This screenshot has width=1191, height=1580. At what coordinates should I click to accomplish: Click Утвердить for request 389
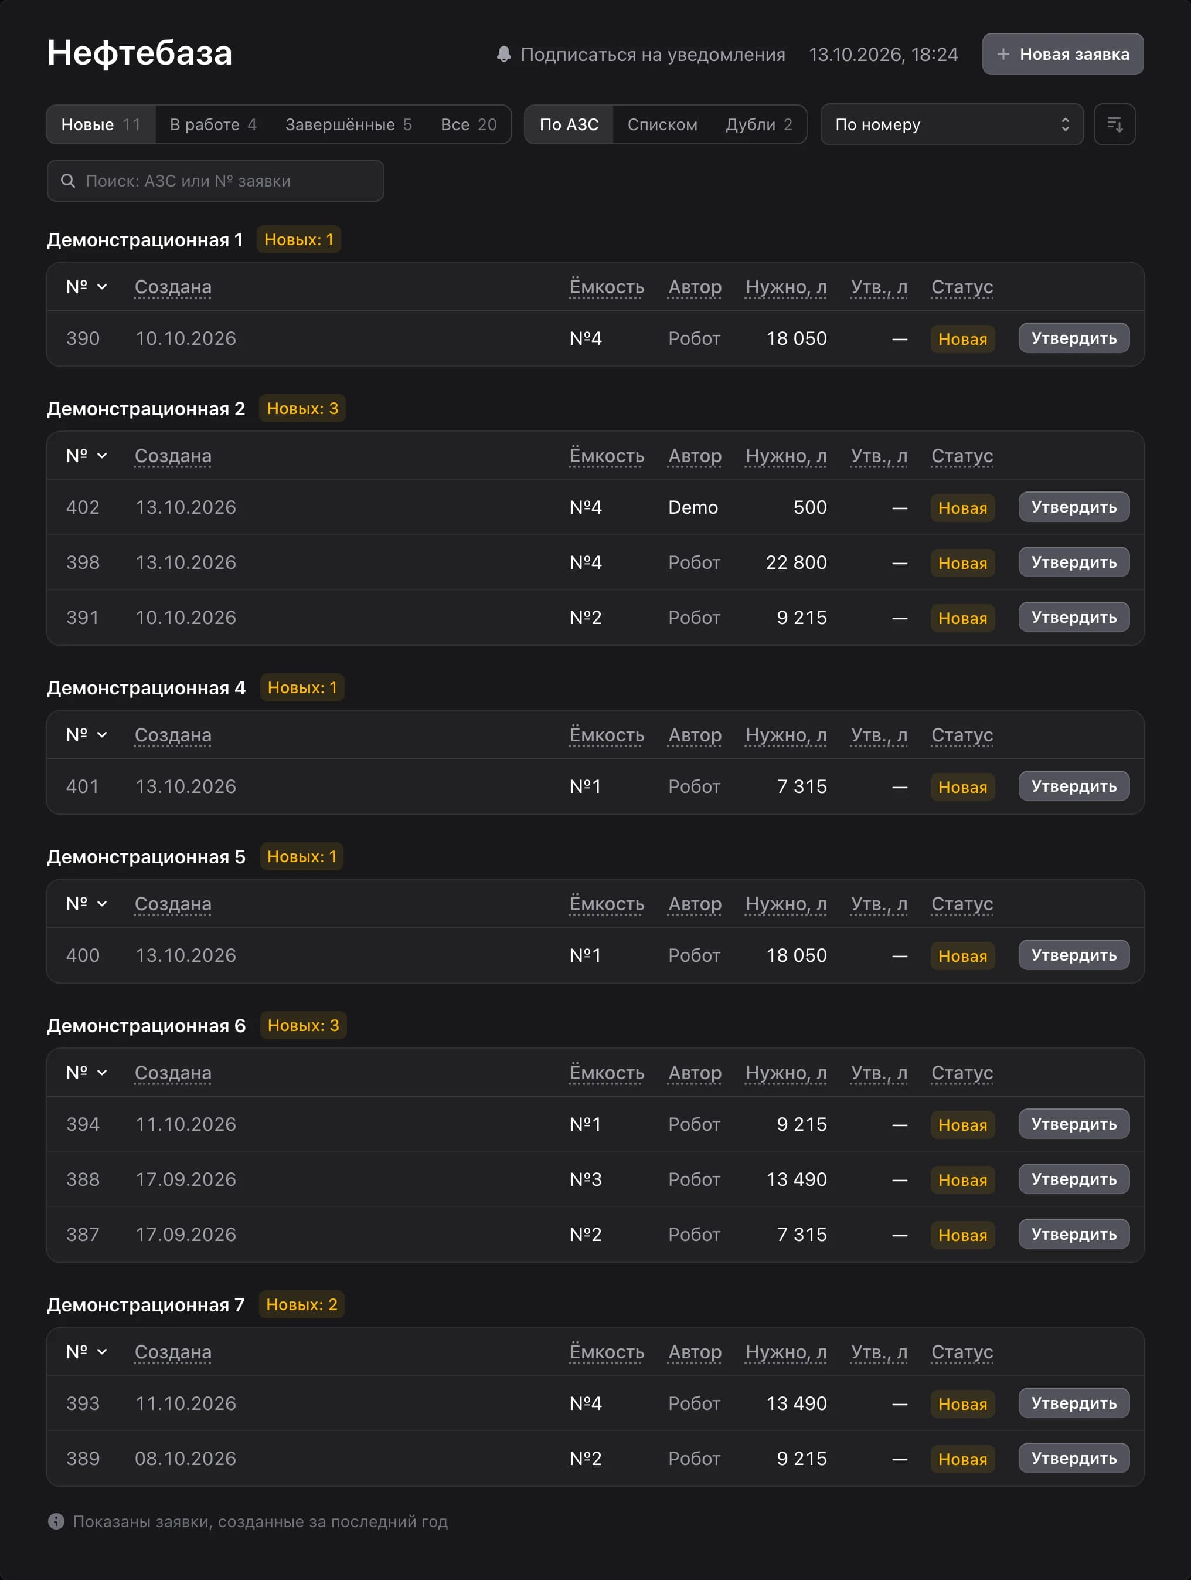pos(1073,1459)
